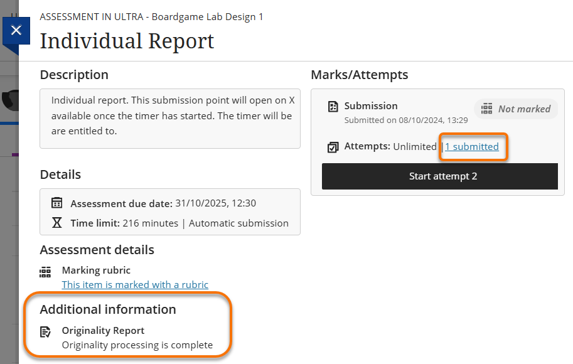573x364 pixels.
Task: Click the Additional information heading
Action: click(x=107, y=309)
